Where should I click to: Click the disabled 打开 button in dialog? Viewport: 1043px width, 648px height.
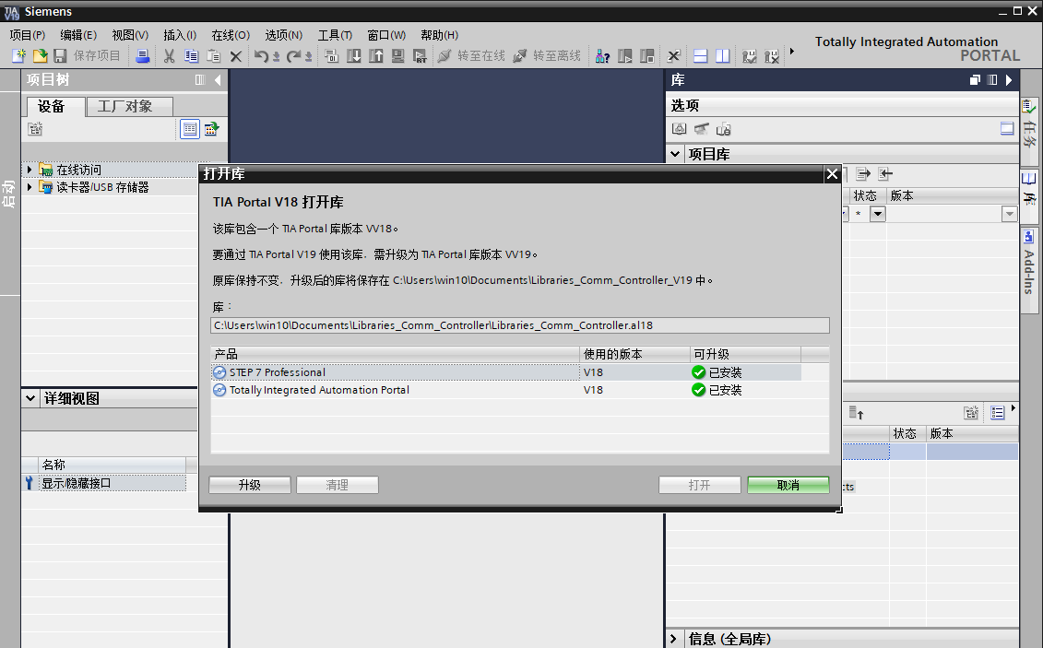(x=700, y=485)
